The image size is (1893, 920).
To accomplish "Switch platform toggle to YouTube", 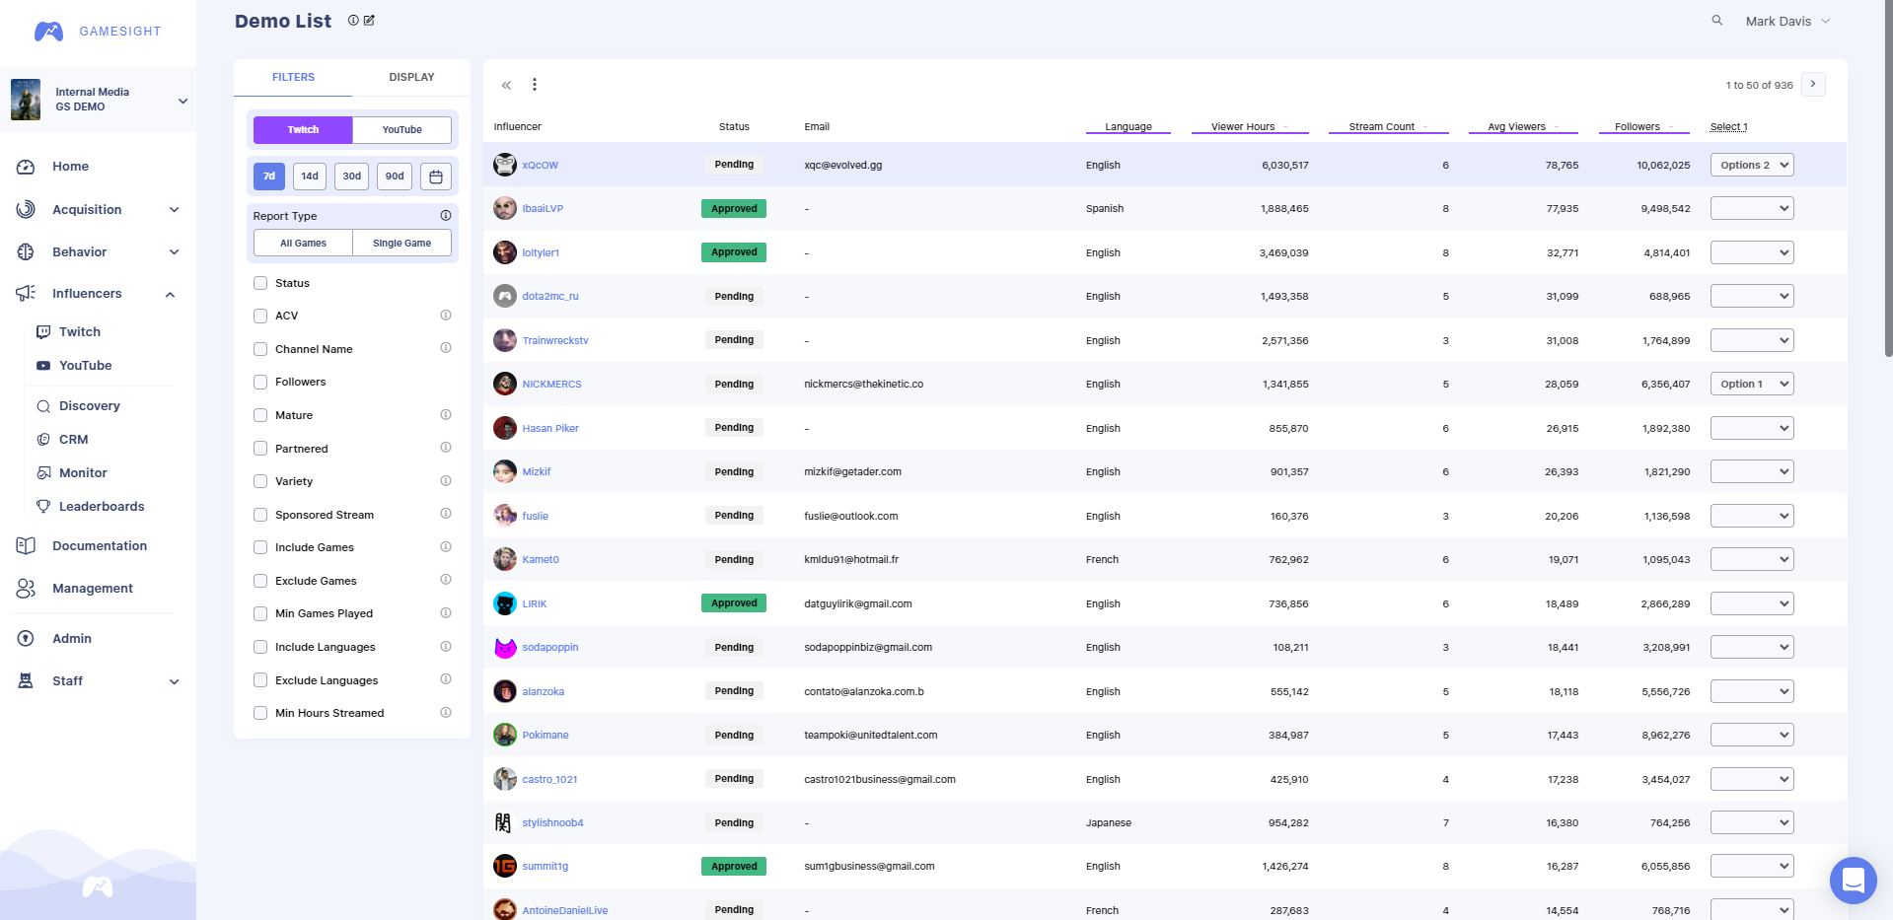I will coord(402,130).
